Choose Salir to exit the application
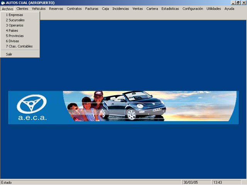This screenshot has height=185, width=247. [x=9, y=54]
